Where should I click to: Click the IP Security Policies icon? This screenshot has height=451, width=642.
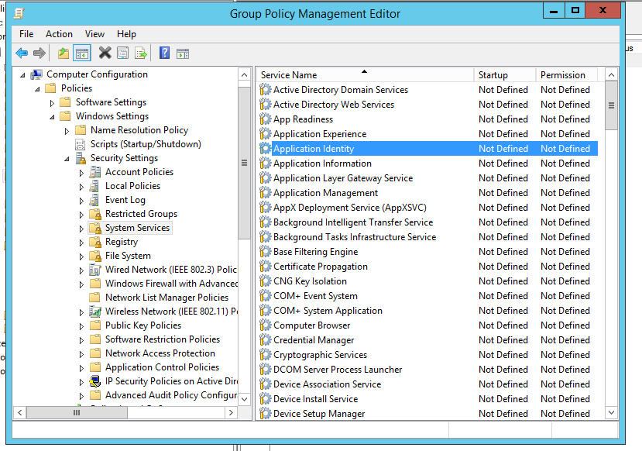(x=95, y=381)
